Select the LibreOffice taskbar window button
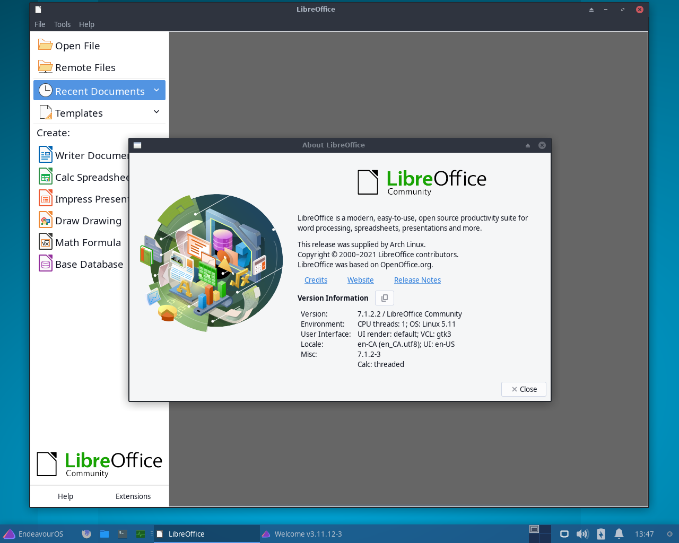 (x=207, y=534)
